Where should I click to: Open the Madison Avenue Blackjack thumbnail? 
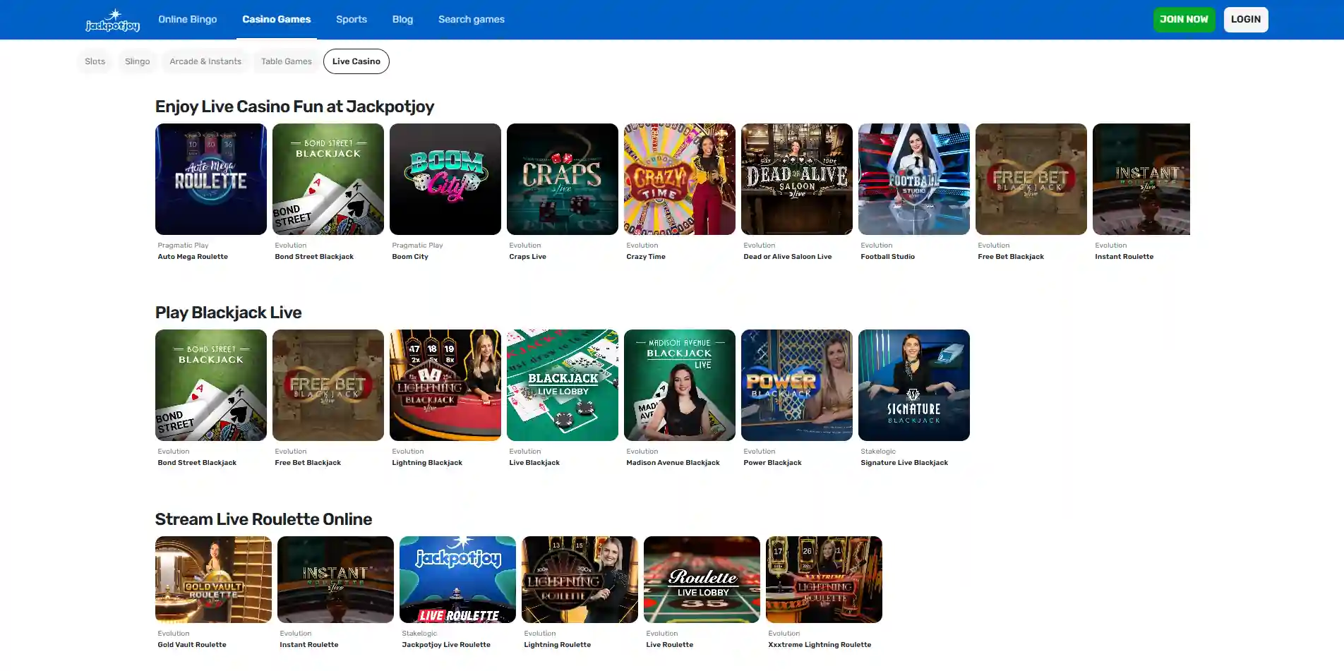pyautogui.click(x=680, y=385)
